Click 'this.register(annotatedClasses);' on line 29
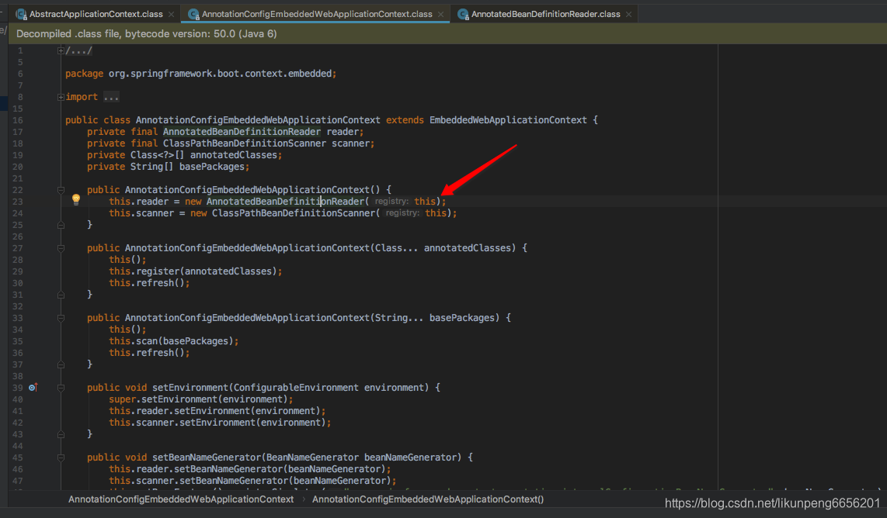887x518 pixels. click(x=196, y=271)
